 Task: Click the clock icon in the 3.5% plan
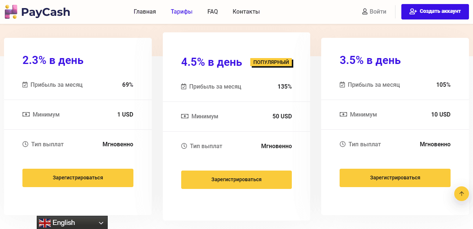[342, 144]
